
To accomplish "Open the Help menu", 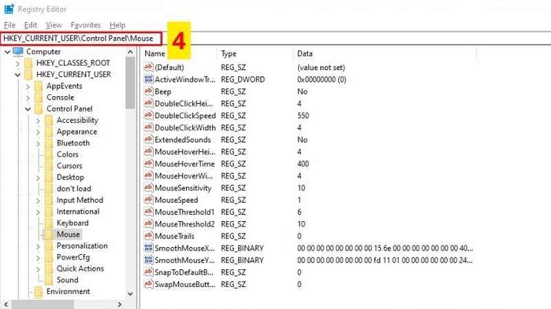I will 117,25.
